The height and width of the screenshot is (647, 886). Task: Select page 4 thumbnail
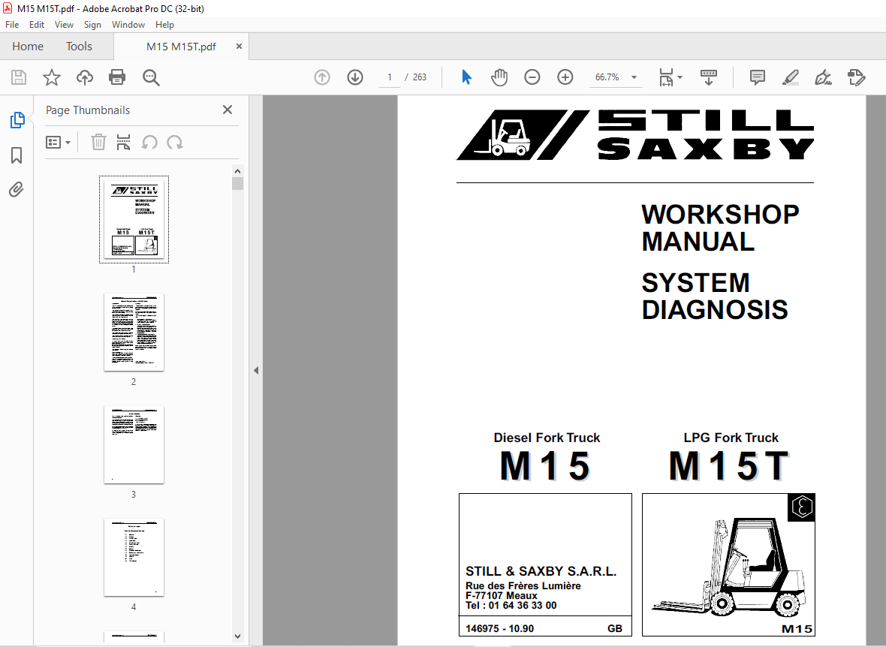134,557
